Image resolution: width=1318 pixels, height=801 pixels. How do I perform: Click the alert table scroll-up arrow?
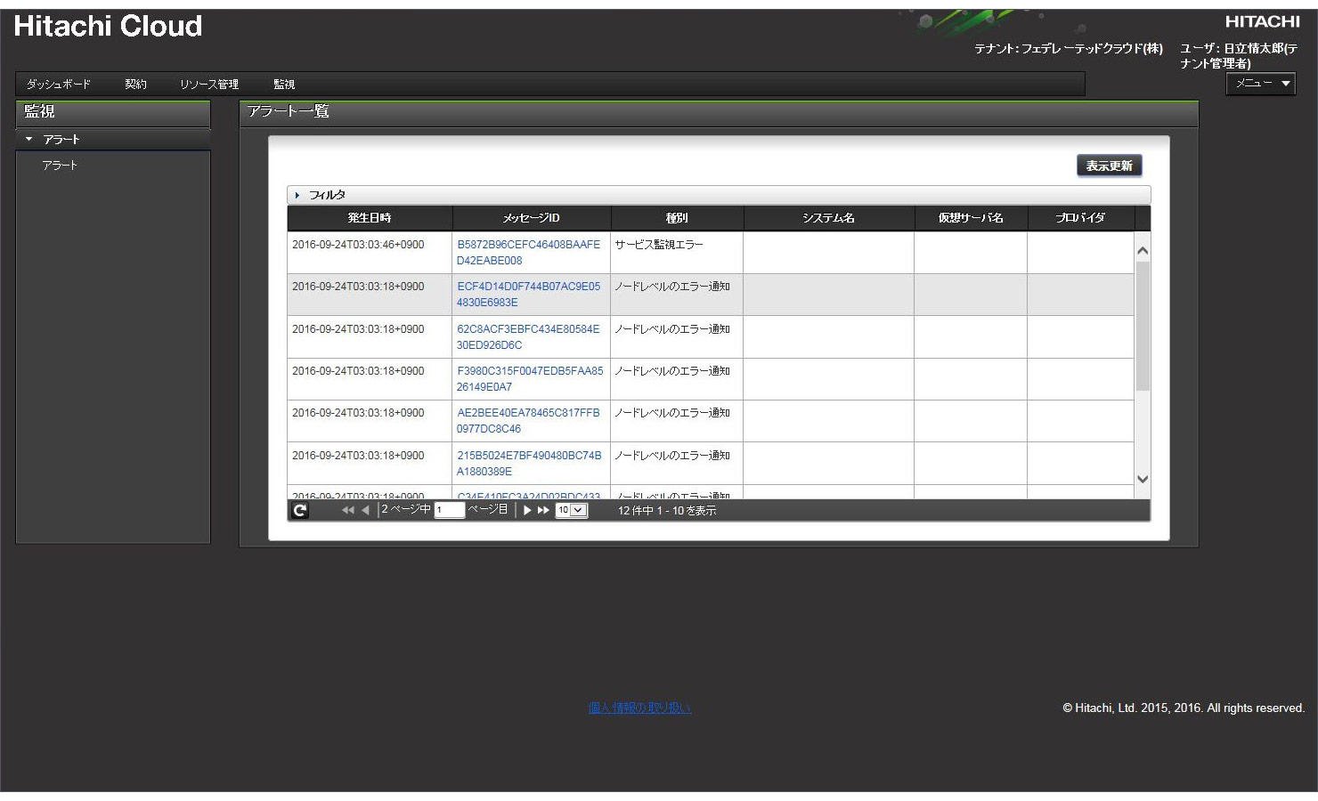[1143, 250]
